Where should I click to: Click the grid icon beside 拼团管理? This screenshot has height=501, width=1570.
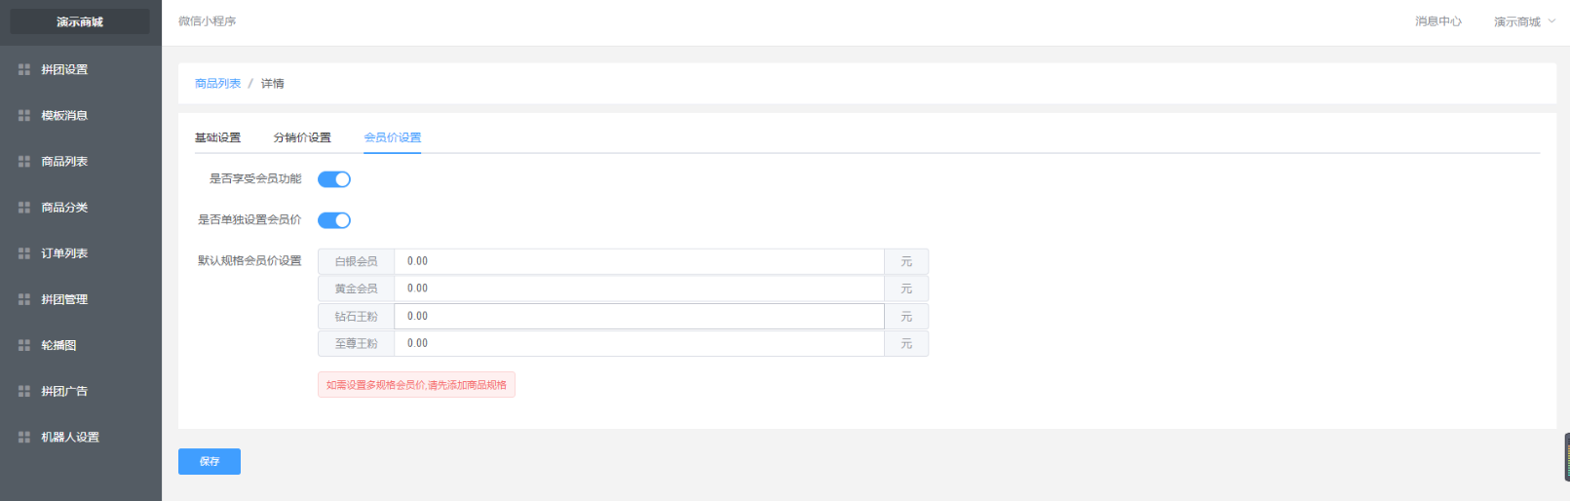tap(24, 299)
